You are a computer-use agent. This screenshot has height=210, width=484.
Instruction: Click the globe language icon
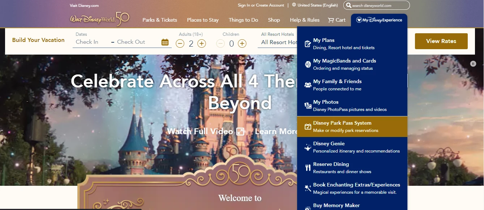click(294, 5)
